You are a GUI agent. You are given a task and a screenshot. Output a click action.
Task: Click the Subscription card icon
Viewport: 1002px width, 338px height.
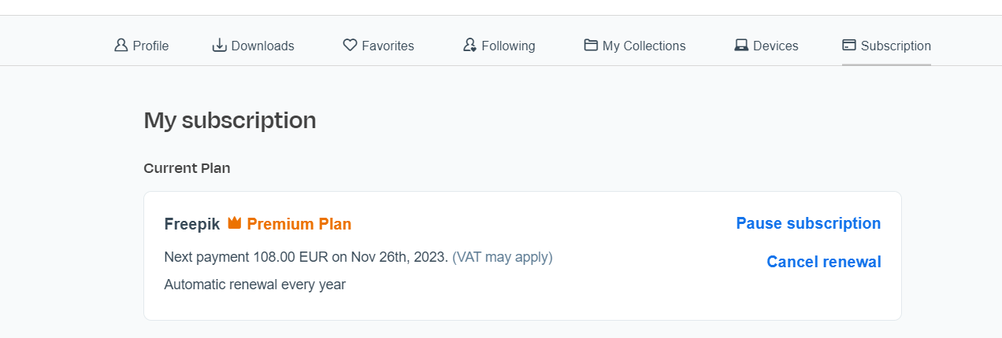849,46
